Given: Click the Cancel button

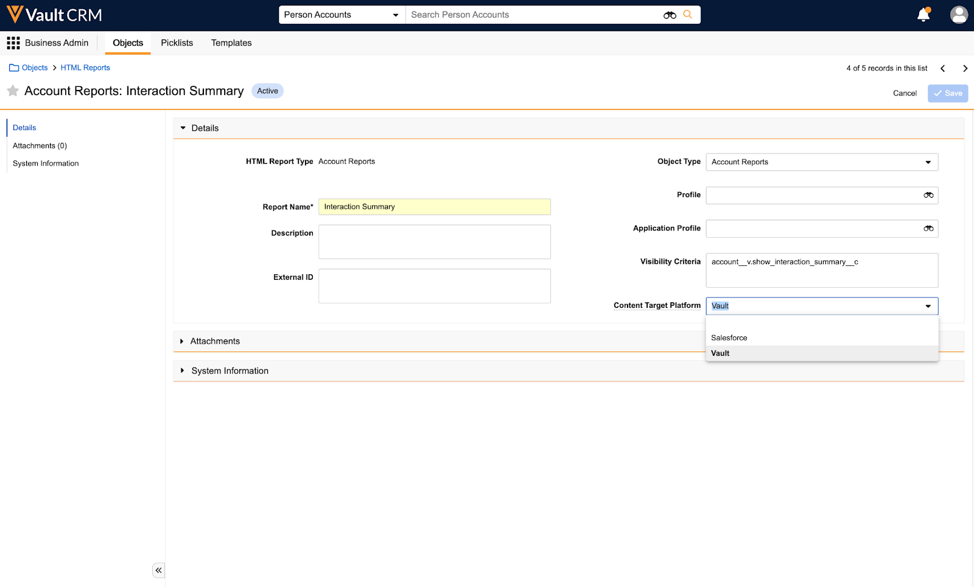Looking at the screenshot, I should point(905,93).
